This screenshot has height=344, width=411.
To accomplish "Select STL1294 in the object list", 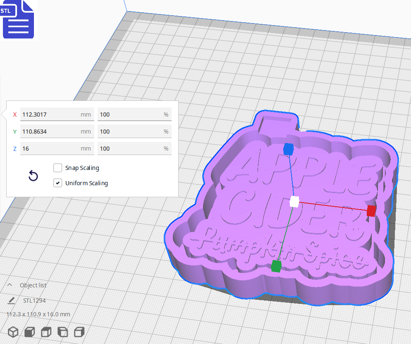I will point(35,300).
